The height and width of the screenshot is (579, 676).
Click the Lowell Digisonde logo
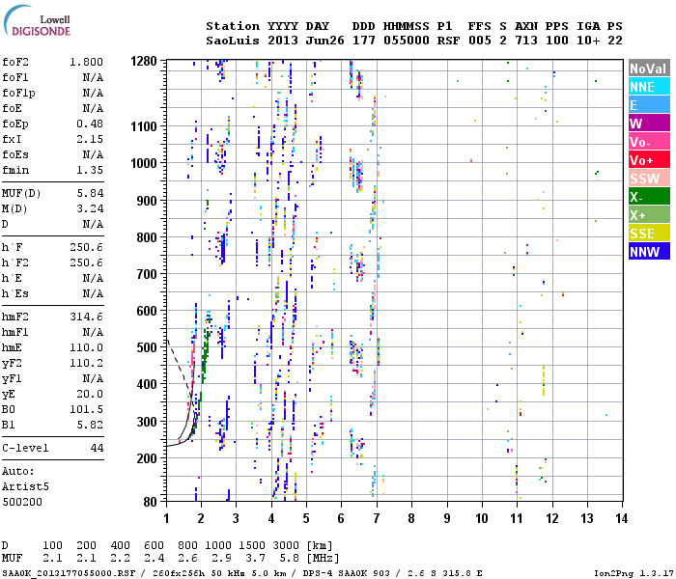tap(37, 21)
